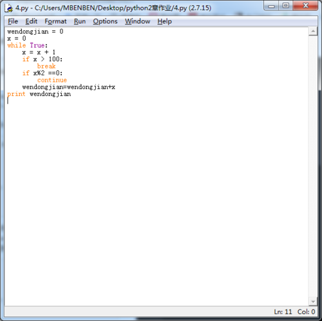
Task: Click the scrollbar down arrow
Action: 313,302
